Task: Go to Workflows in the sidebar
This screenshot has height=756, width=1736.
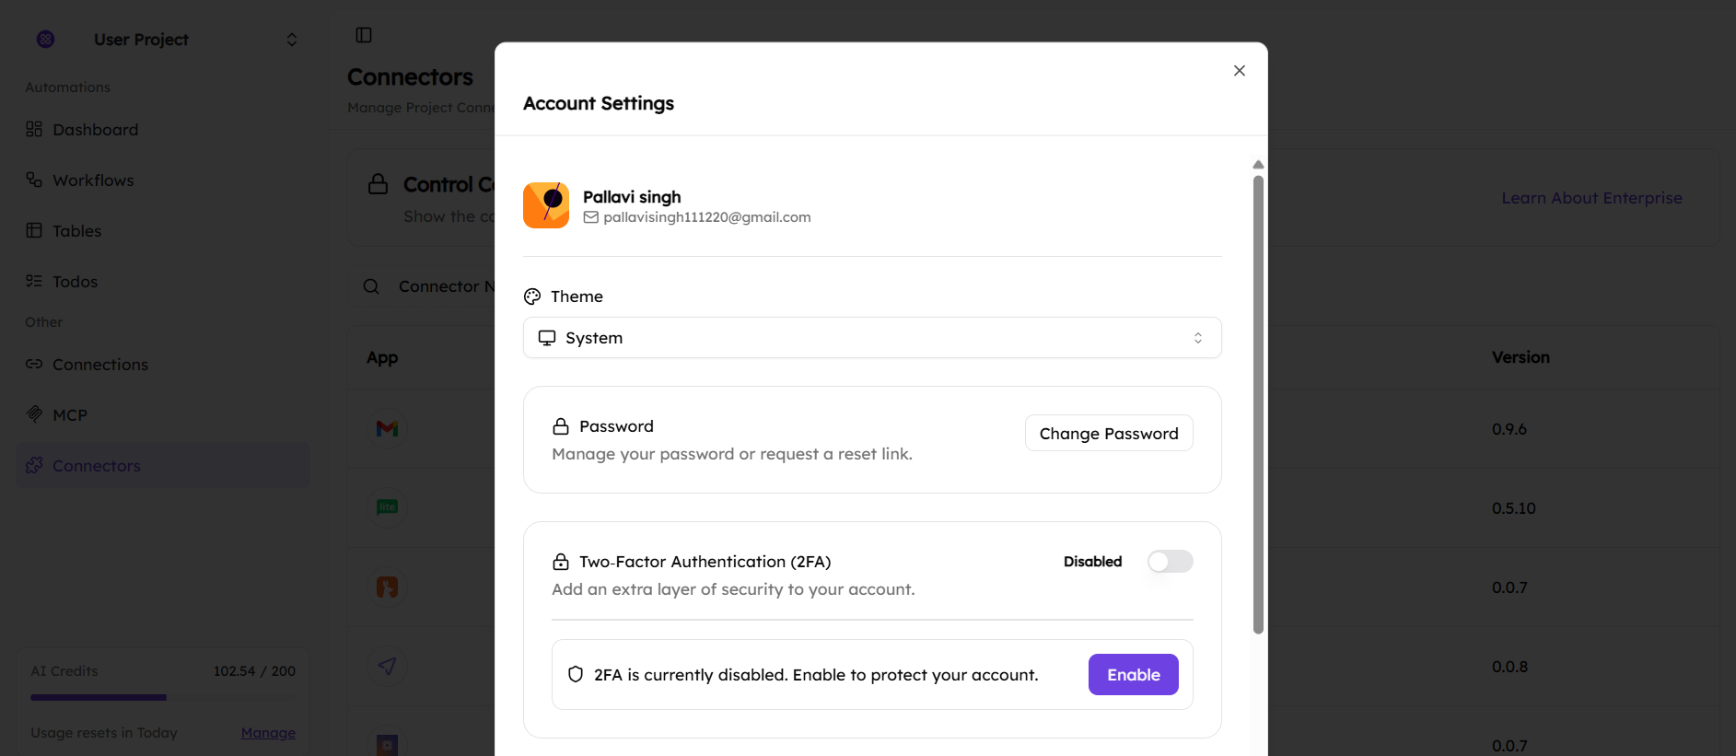Action: click(x=93, y=180)
